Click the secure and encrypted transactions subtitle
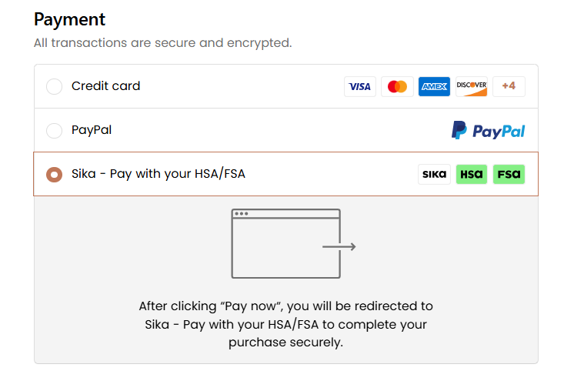Viewport: 564px width, 381px height. tap(163, 43)
